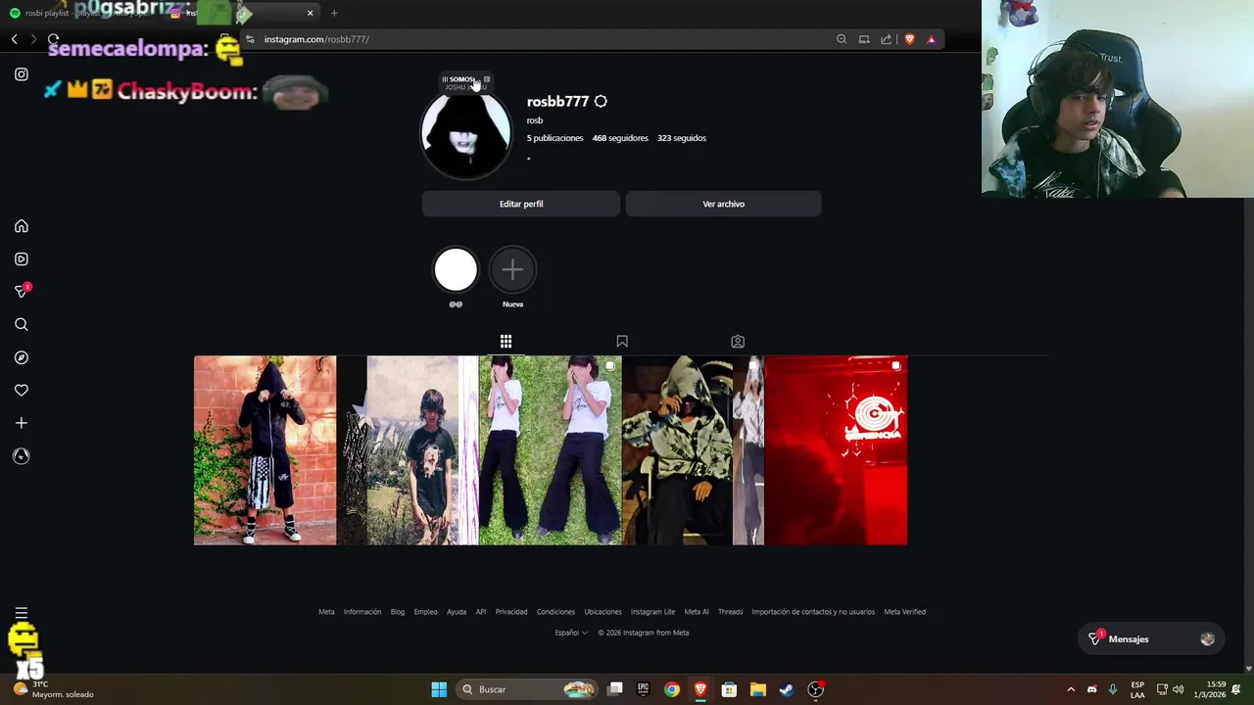The image size is (1254, 705).
Task: Open the post with black graphic t-shirt
Action: (408, 450)
